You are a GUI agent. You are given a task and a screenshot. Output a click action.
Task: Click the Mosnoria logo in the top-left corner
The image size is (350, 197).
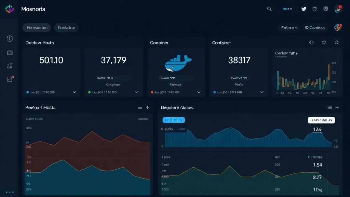(x=9, y=9)
